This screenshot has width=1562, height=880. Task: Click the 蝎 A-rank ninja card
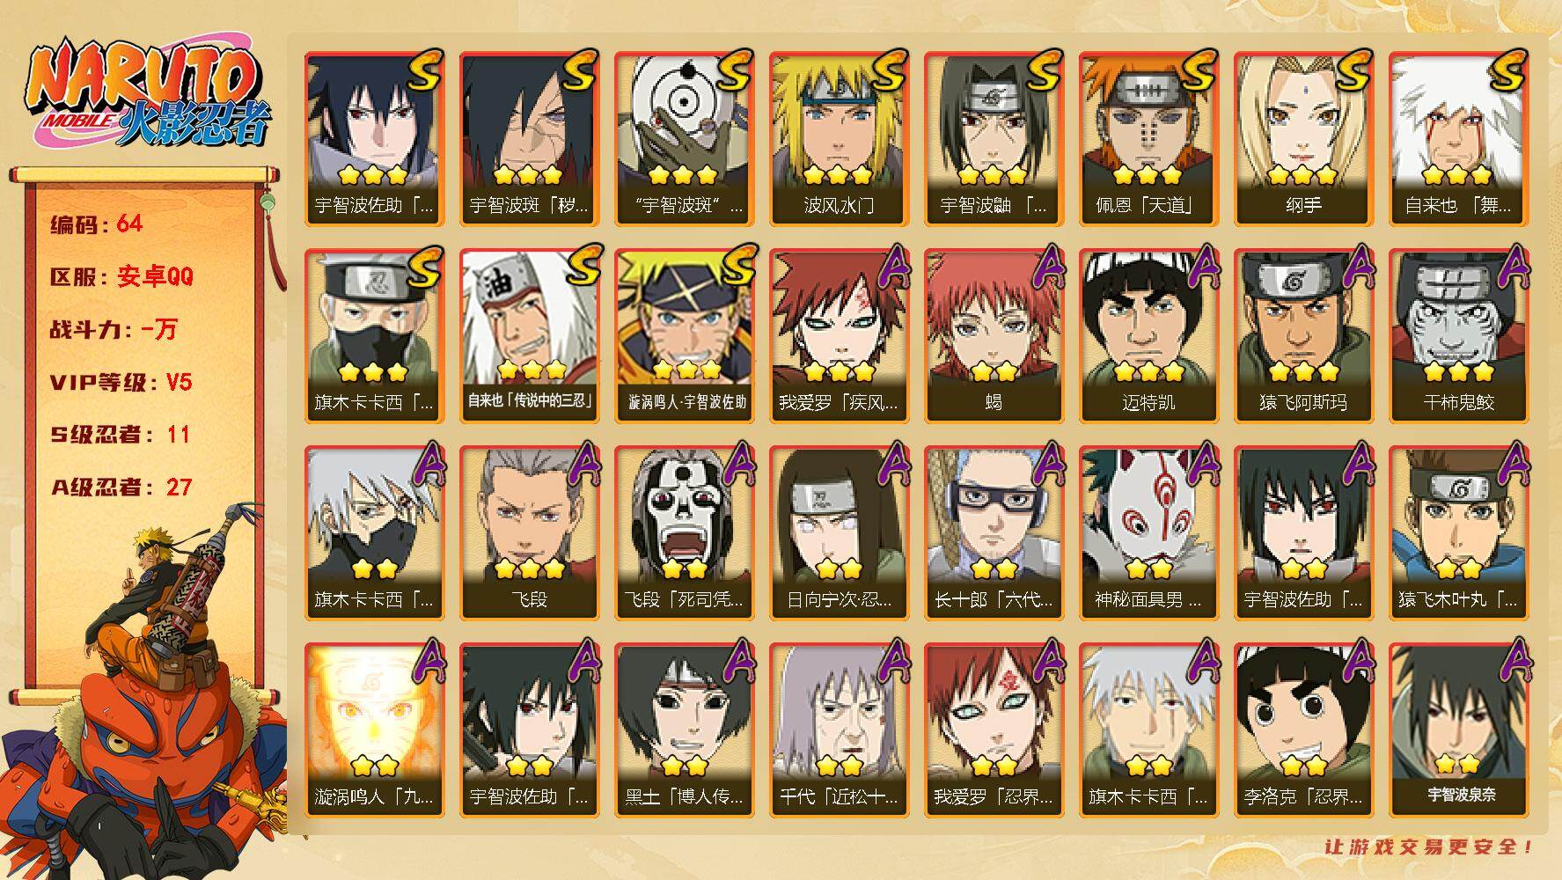994,336
